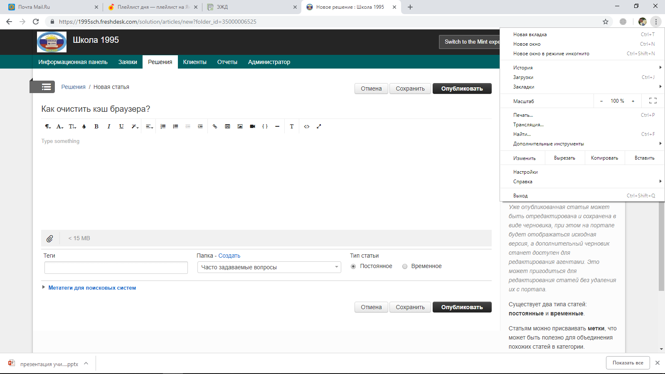The height and width of the screenshot is (374, 665).
Task: Choose Новая вкладка in Chrome menu
Action: coord(582,34)
